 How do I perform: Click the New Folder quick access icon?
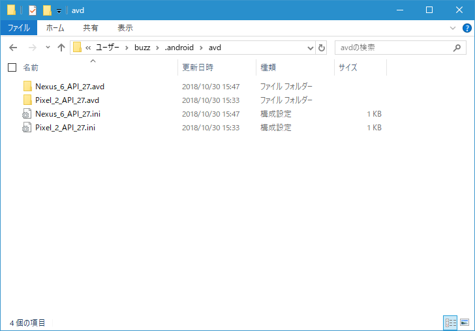[x=47, y=10]
